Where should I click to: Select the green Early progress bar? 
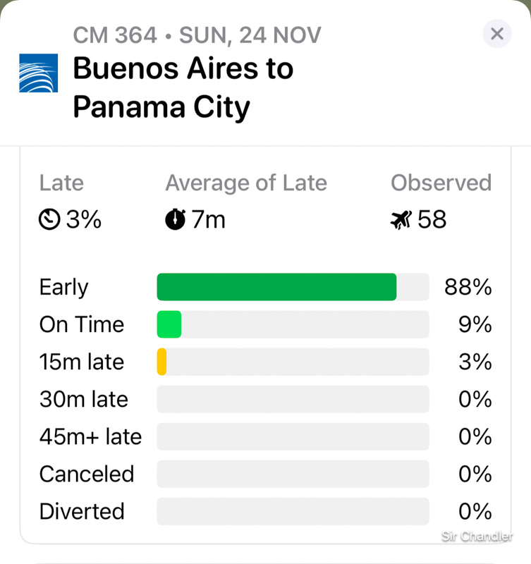coord(276,287)
